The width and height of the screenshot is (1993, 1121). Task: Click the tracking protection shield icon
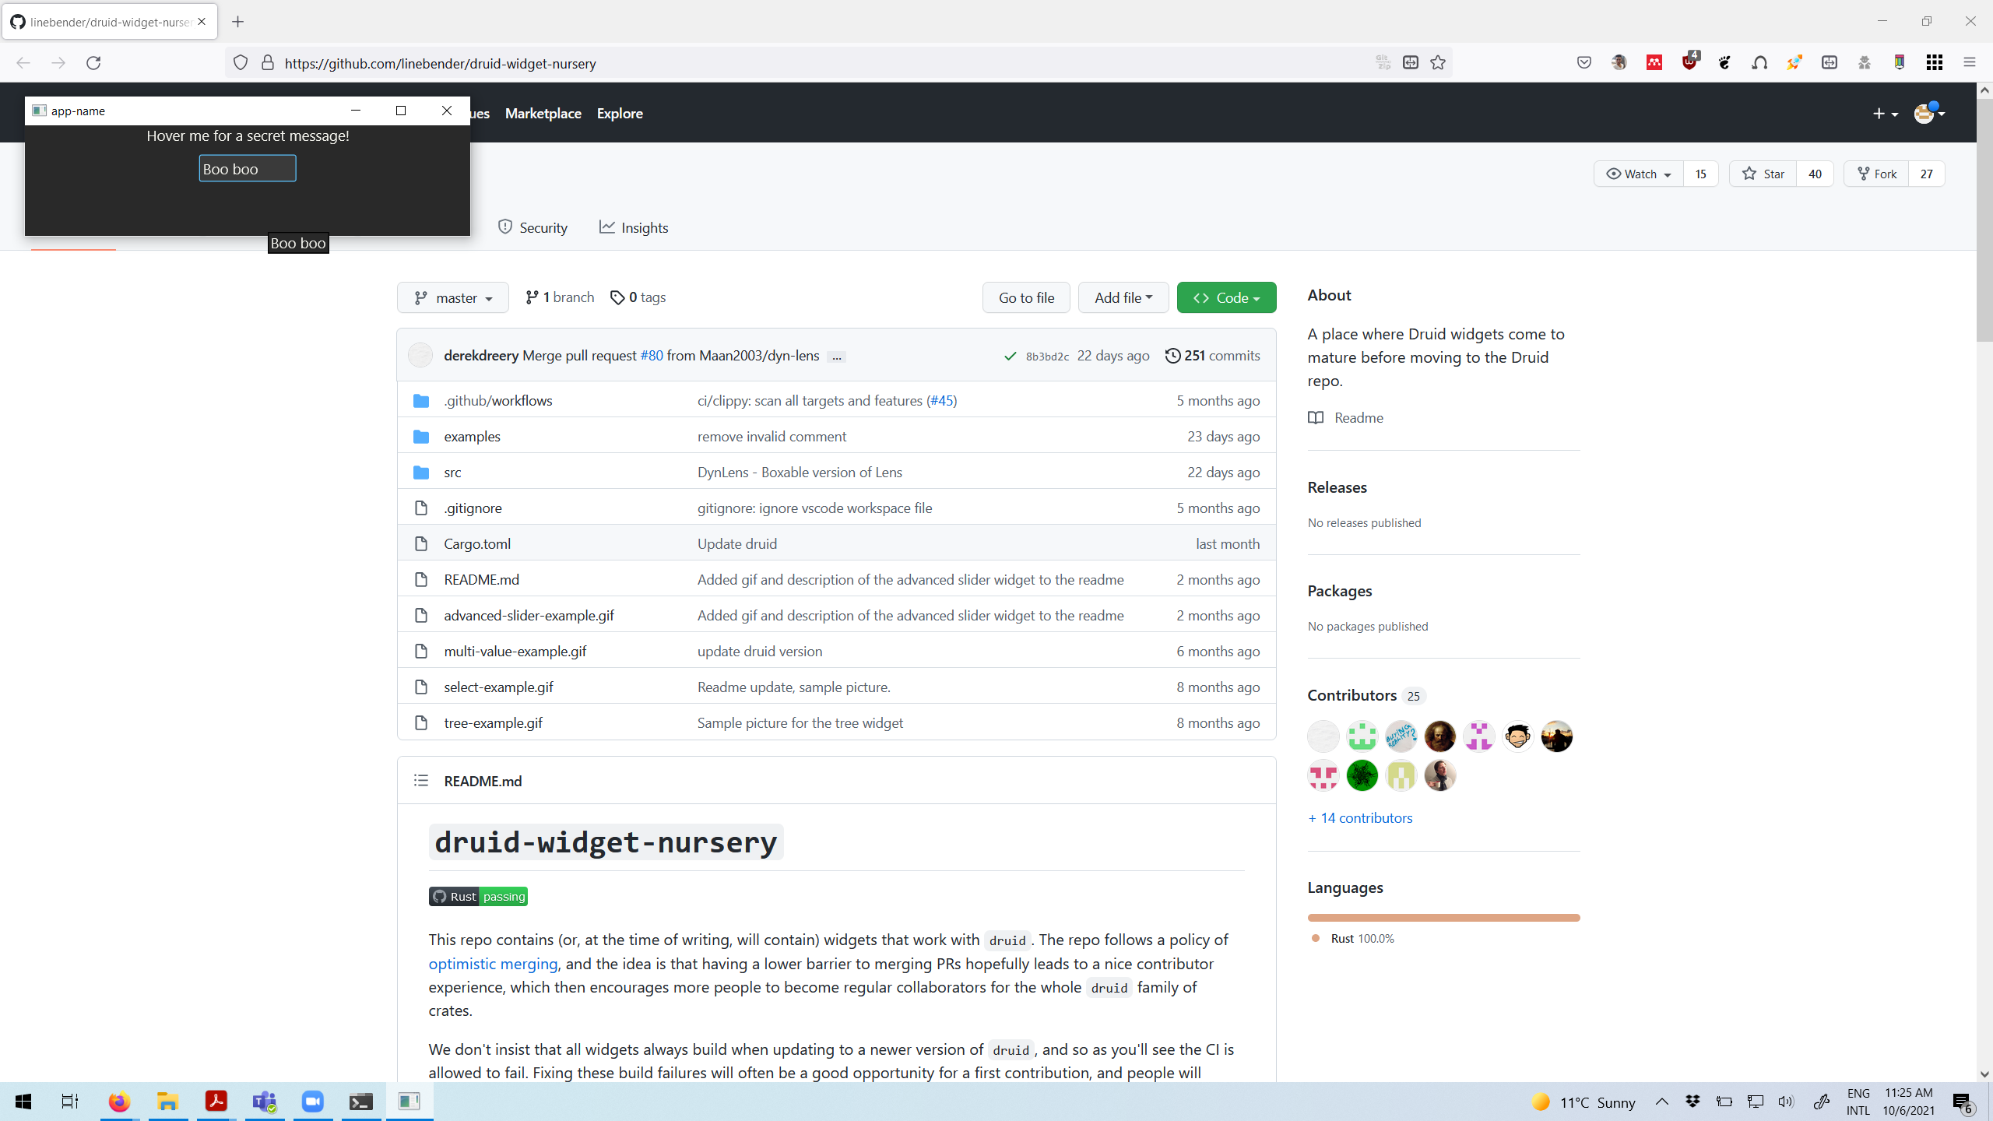click(240, 62)
